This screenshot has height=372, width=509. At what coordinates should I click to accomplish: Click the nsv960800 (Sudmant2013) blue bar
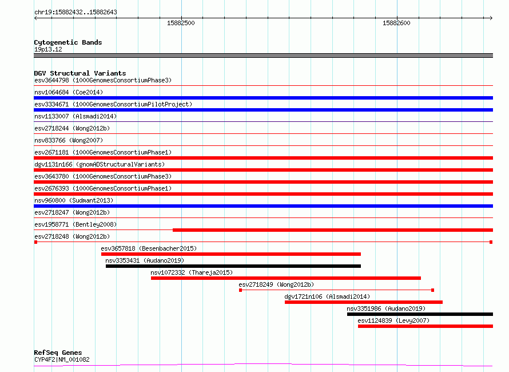(263, 206)
